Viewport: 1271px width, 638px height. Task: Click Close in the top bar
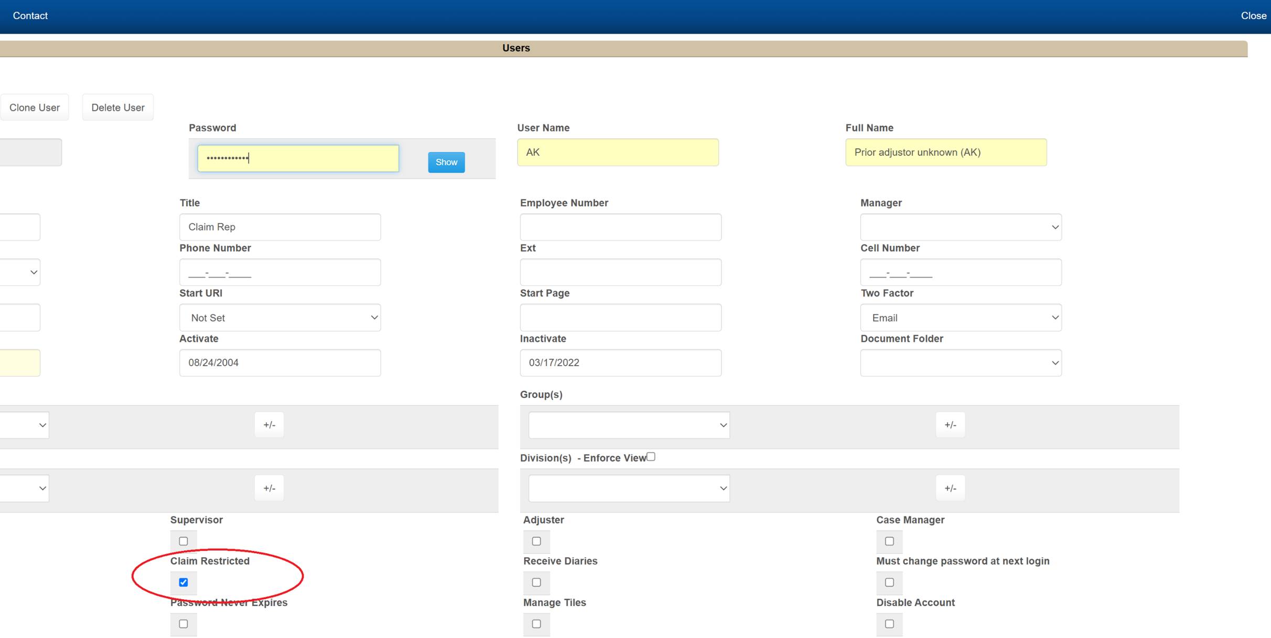(x=1253, y=16)
